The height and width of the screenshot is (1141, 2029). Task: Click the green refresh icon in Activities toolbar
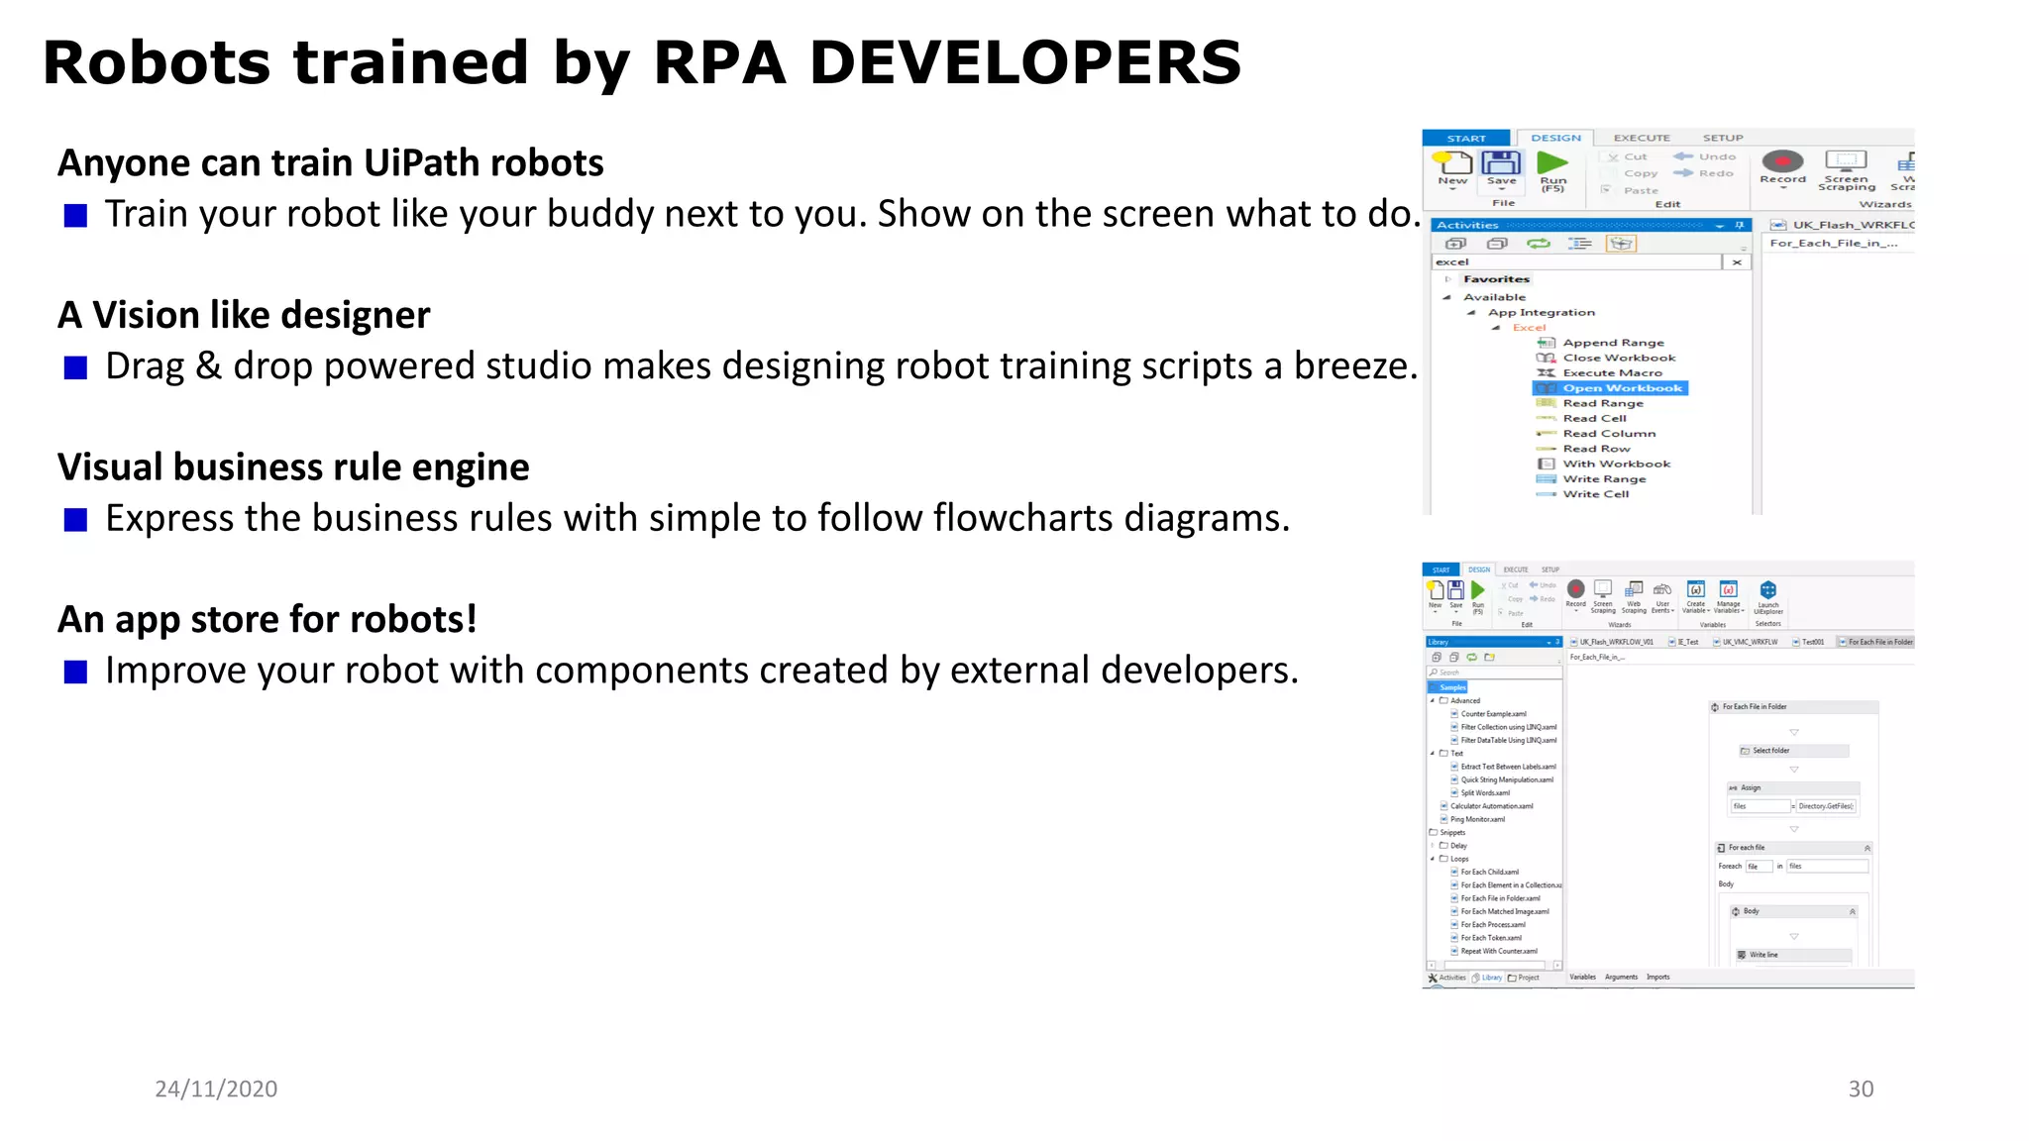[x=1538, y=244]
